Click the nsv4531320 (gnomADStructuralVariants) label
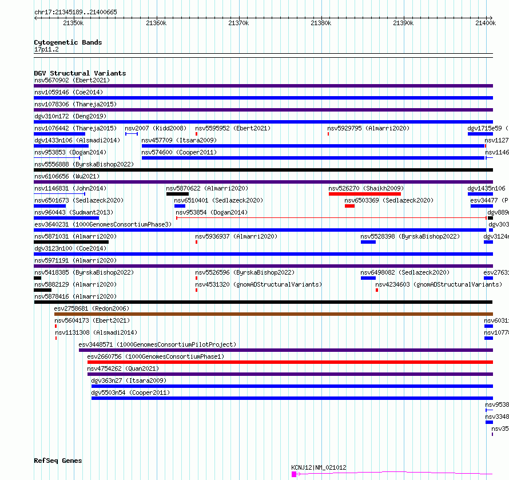The width and height of the screenshot is (509, 480). [259, 284]
